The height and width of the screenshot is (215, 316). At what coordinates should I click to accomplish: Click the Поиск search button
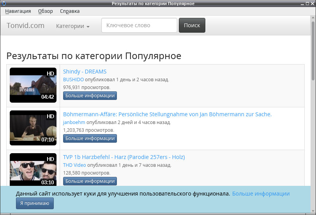click(192, 25)
